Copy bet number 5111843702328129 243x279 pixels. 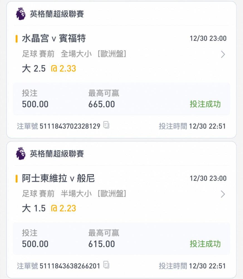coord(106,125)
